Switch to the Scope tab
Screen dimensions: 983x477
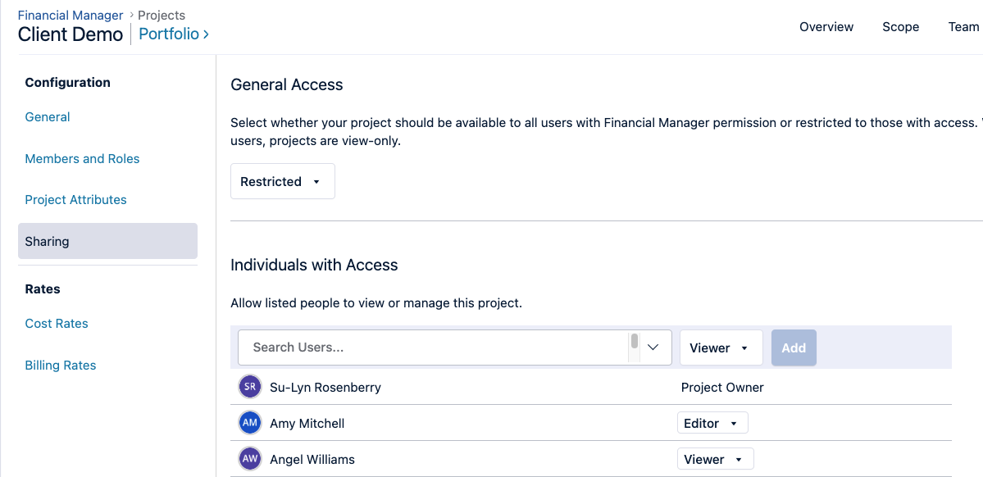900,27
